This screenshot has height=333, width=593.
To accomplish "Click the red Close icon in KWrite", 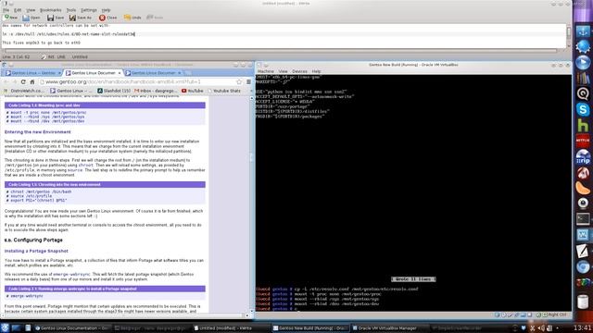I will point(102,18).
